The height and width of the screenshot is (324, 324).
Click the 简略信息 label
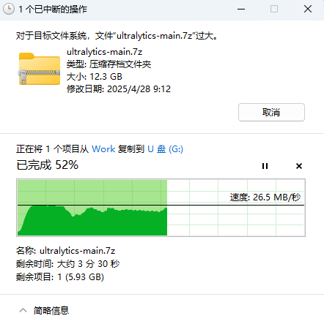[x=51, y=310]
